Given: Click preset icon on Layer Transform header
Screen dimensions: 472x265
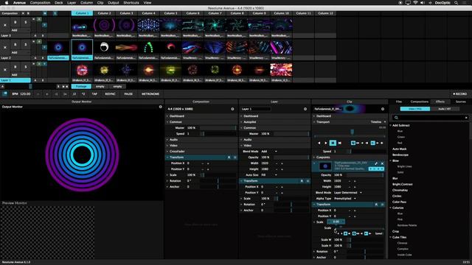Looking at the screenshot, I should click(x=302, y=181).
